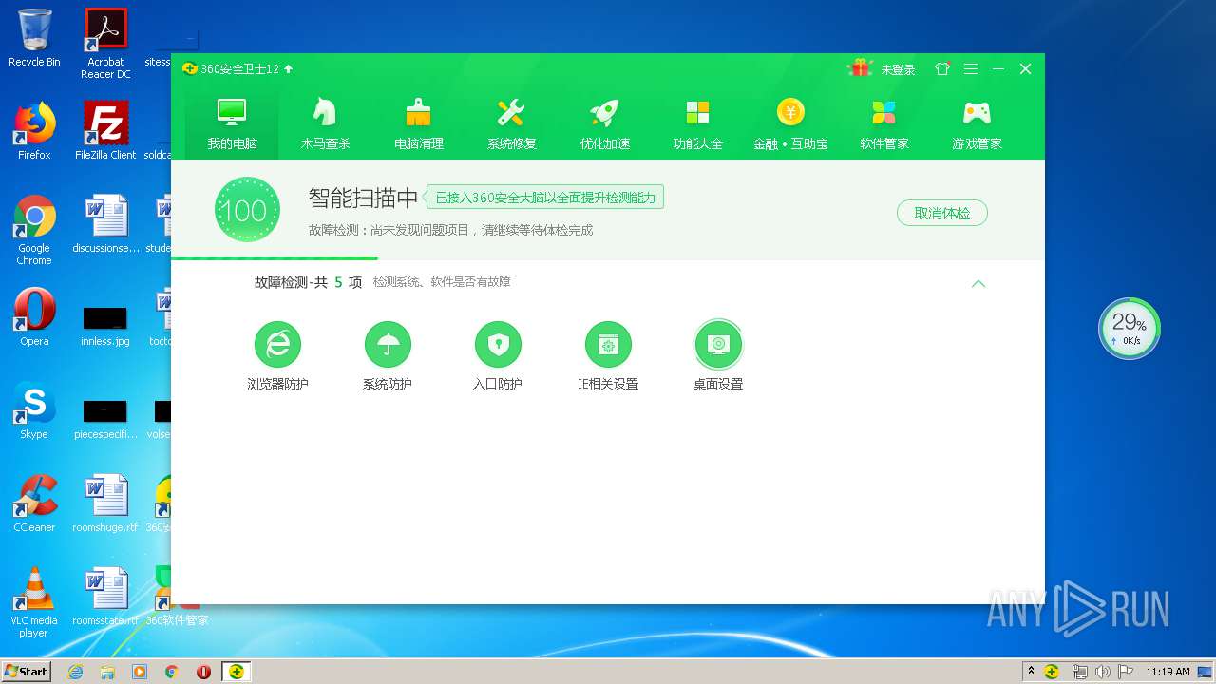Select the piecespecifi file on desktop
This screenshot has width=1216, height=684.
pyautogui.click(x=105, y=419)
